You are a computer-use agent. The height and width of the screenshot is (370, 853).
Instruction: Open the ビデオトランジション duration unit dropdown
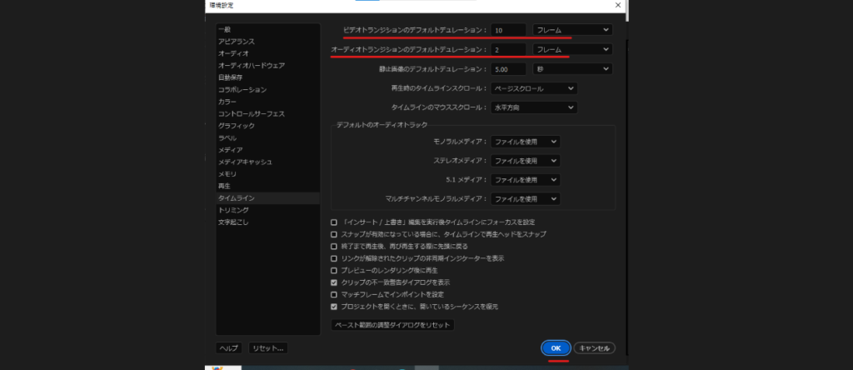pos(571,30)
